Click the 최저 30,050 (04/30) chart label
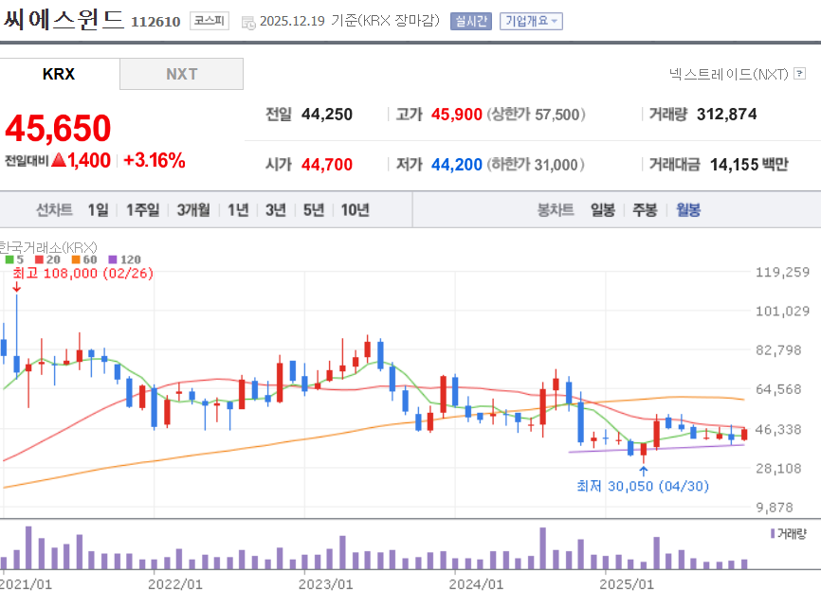The image size is (821, 607). coord(643,486)
